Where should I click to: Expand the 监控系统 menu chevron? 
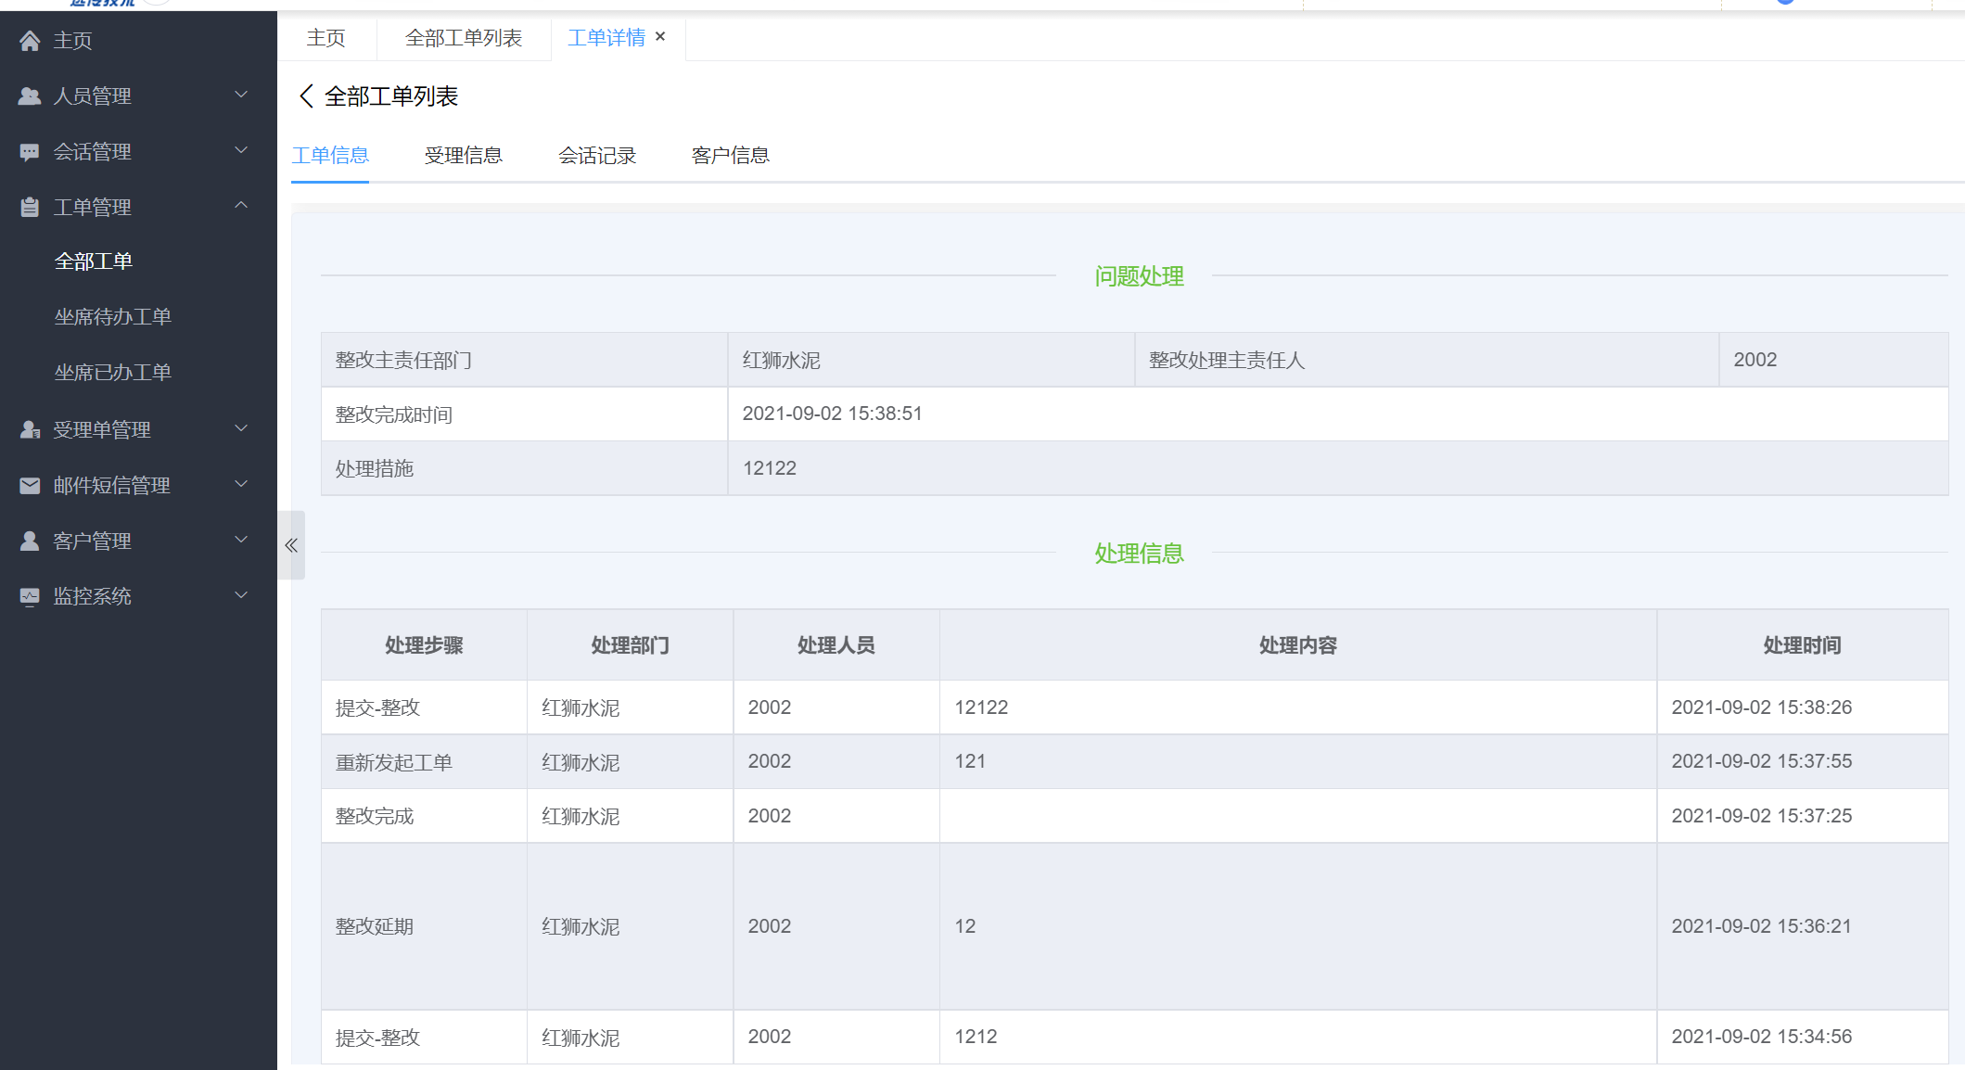241,596
